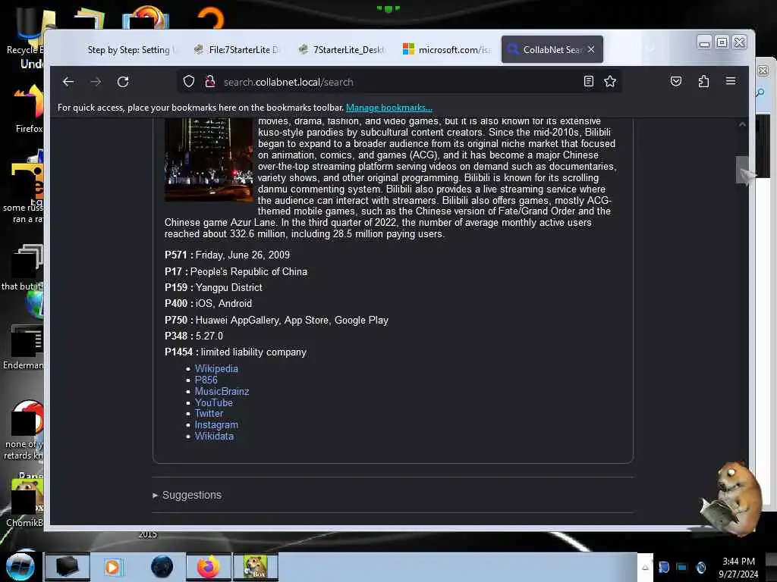The height and width of the screenshot is (582, 777).
Task: Open the Instagram link
Action: point(216,424)
